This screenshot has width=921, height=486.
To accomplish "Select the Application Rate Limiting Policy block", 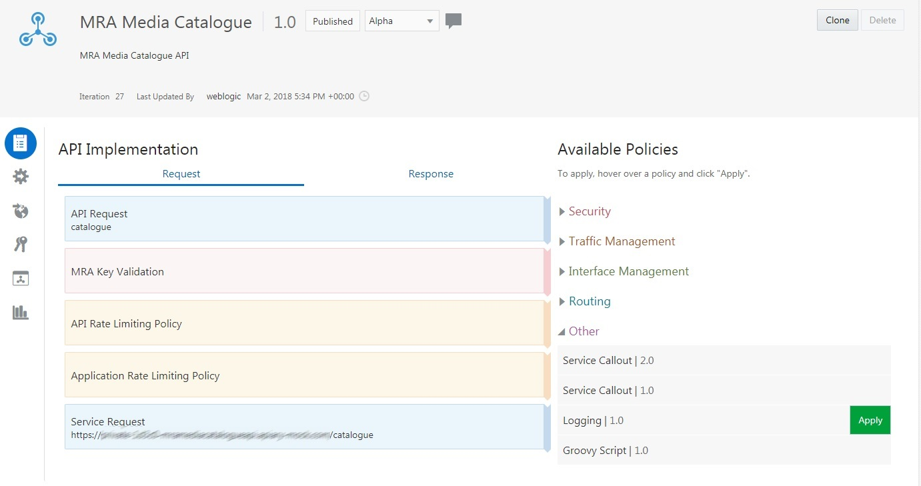I will pos(307,375).
